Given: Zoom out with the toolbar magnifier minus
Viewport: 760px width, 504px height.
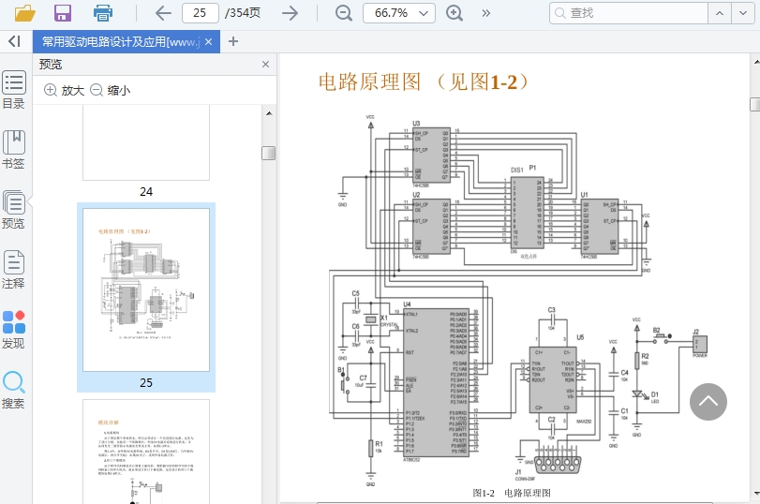Looking at the screenshot, I should (344, 13).
